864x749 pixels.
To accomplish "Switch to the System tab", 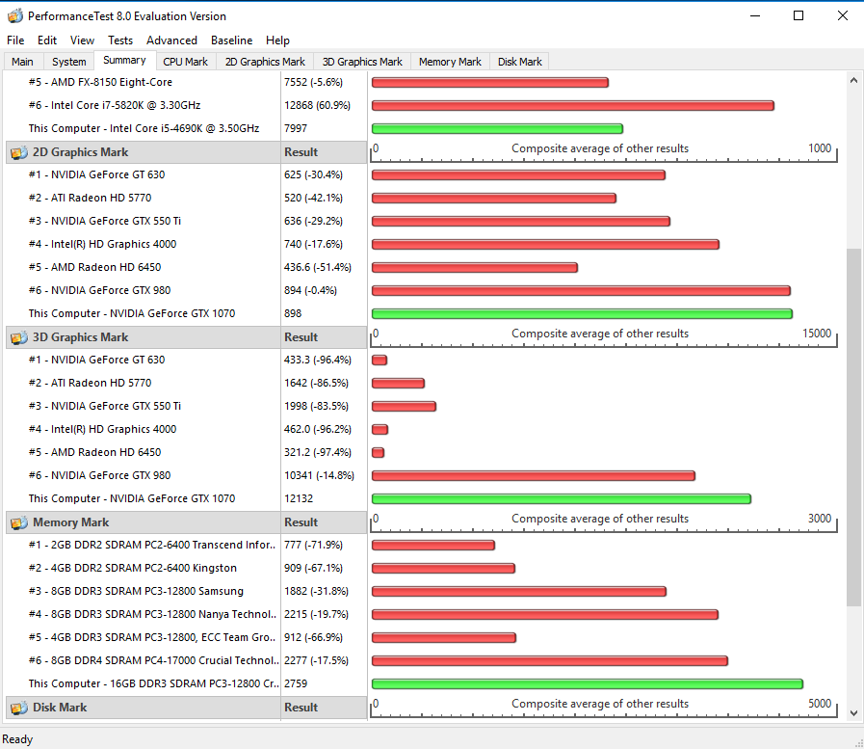I will tap(69, 62).
